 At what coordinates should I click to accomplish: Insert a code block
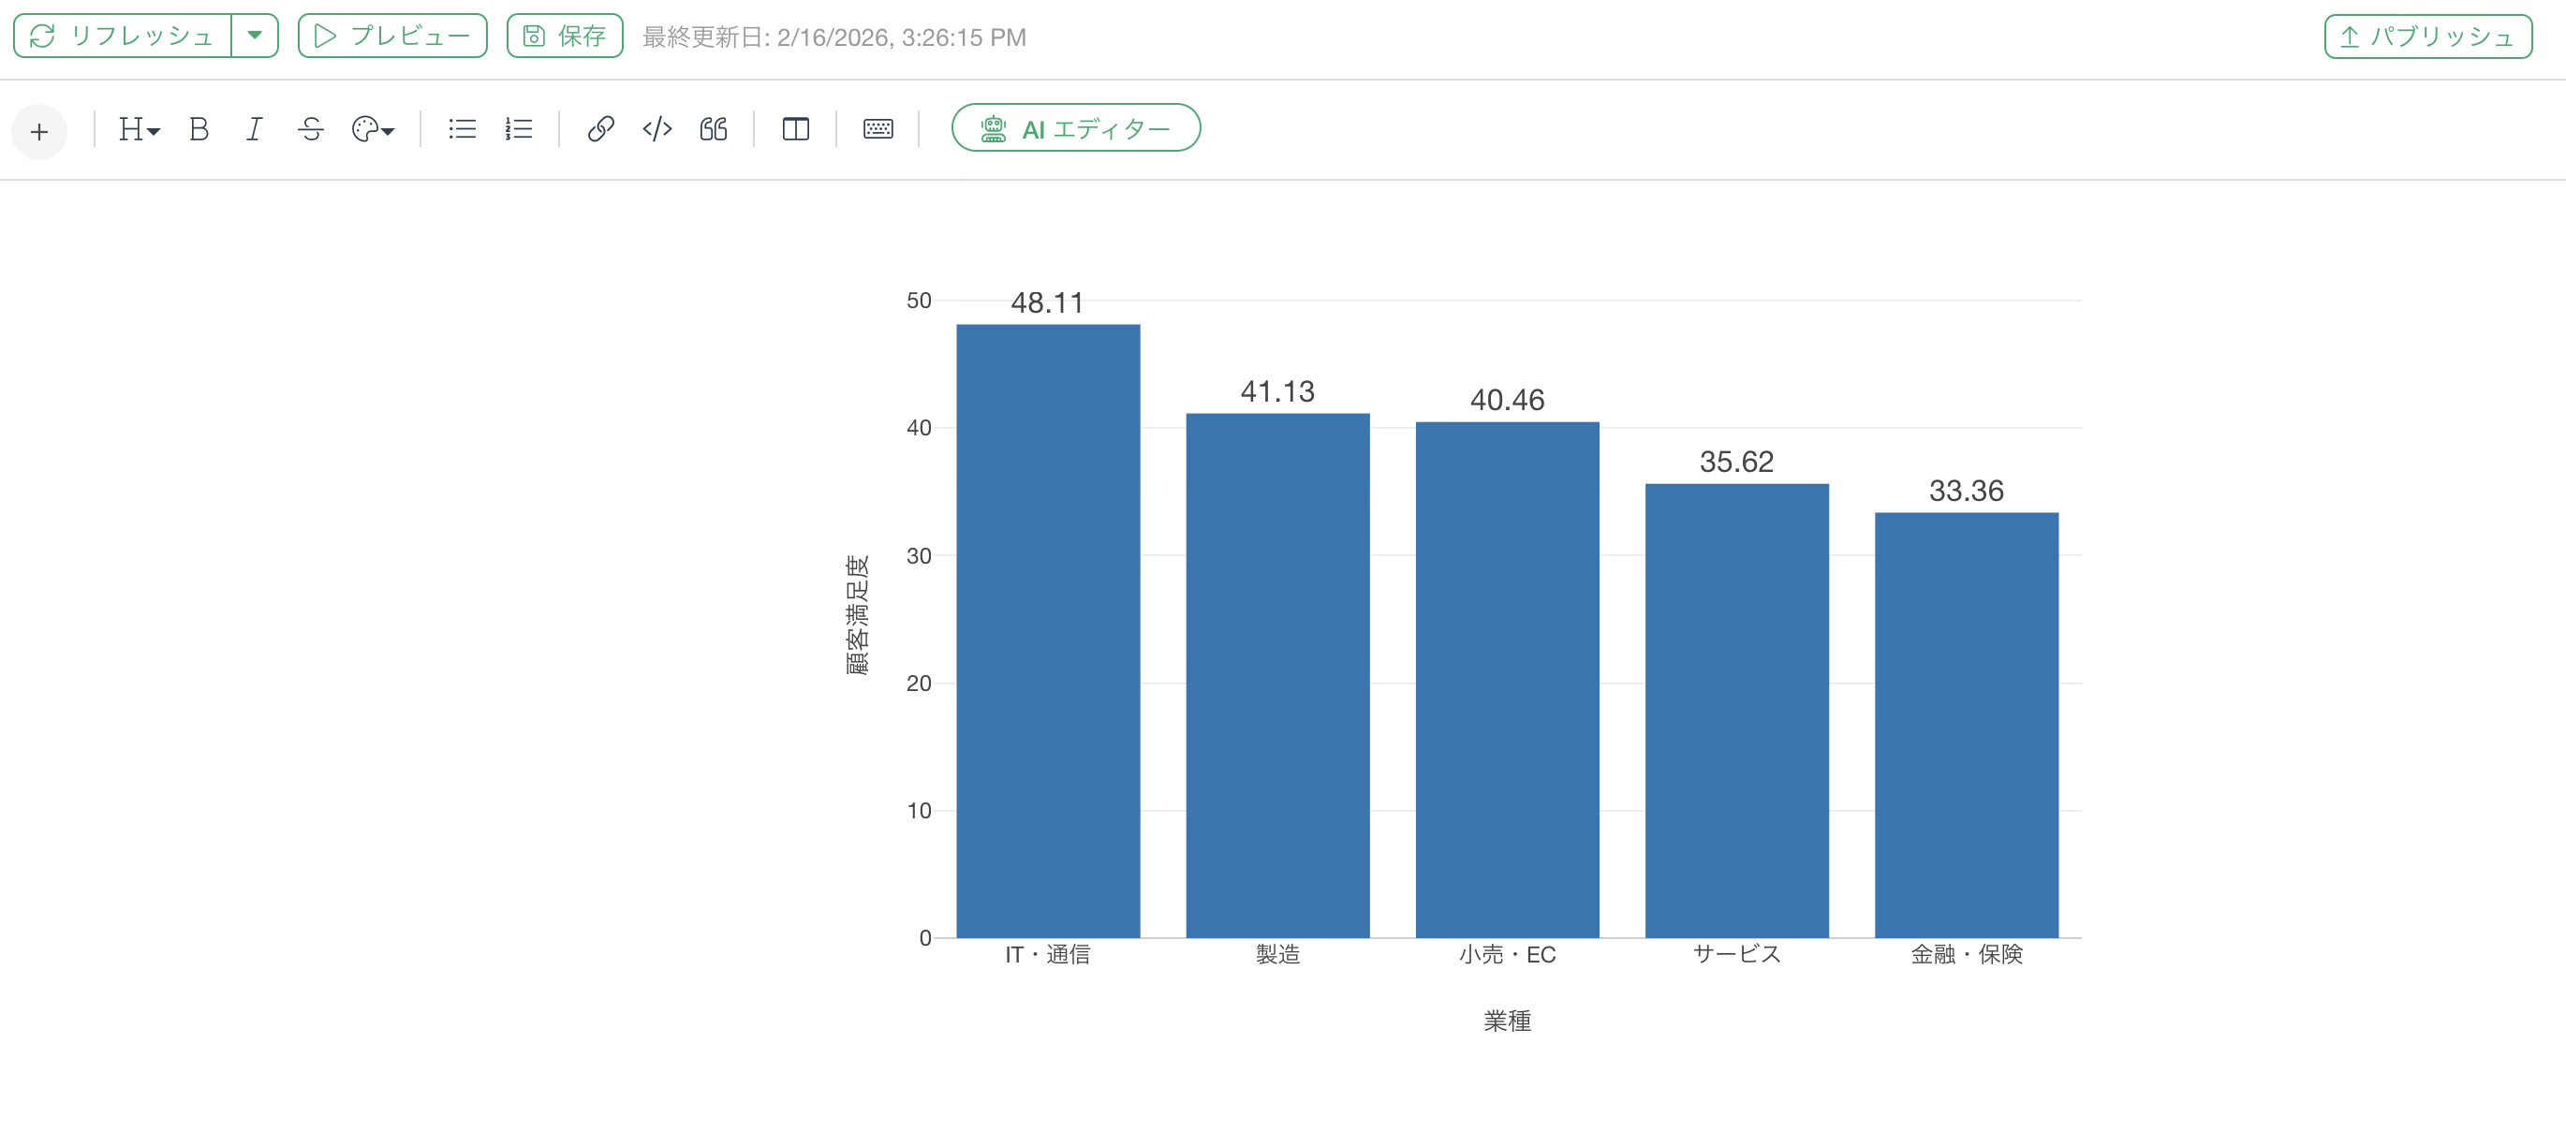pyautogui.click(x=657, y=129)
